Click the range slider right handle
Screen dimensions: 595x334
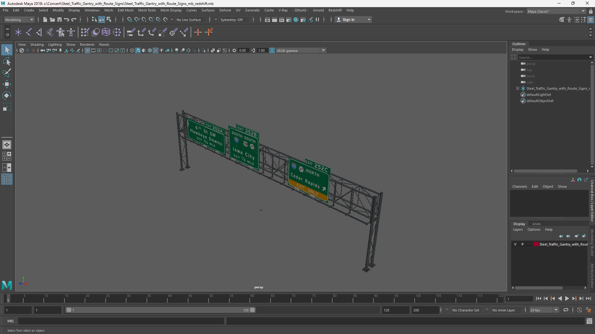252,310
